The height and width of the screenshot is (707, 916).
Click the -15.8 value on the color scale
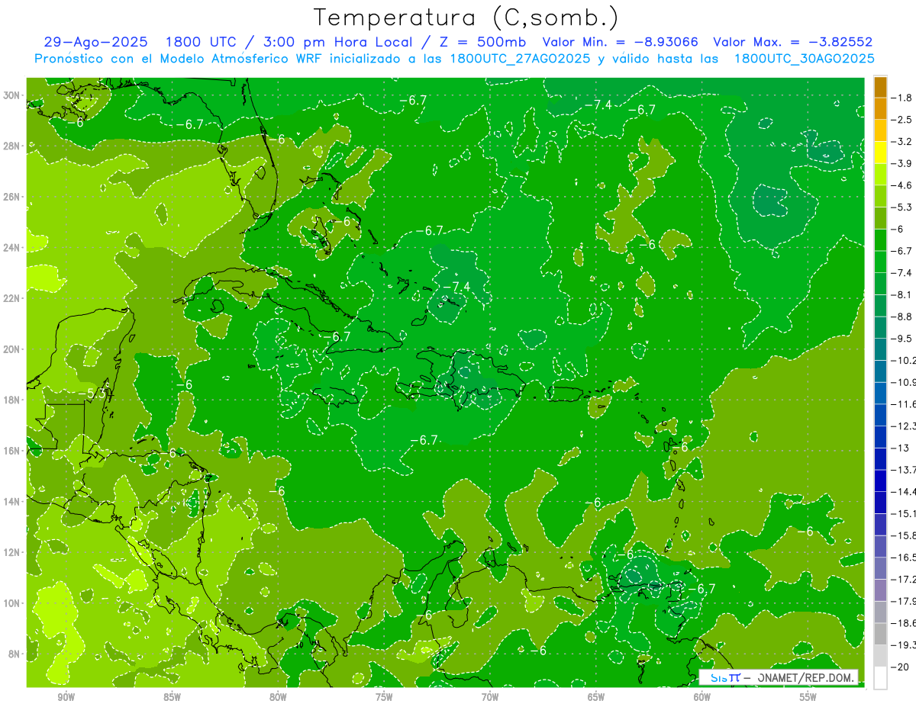coord(904,535)
